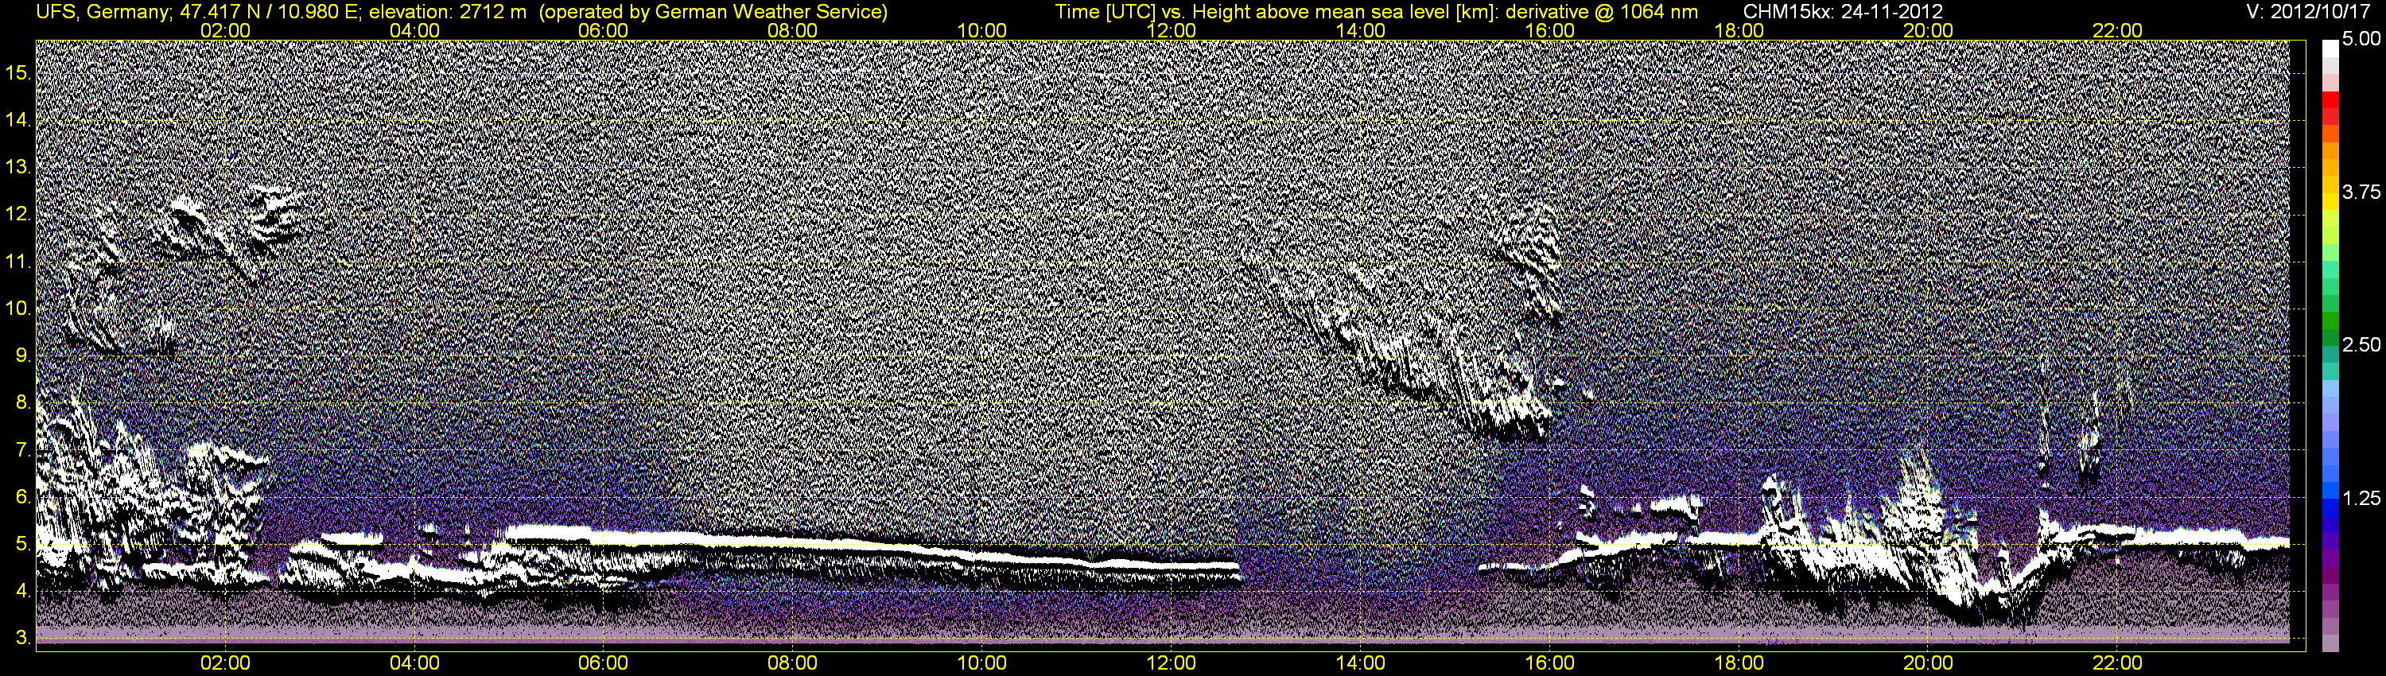Click the 16:00 label on the top time axis
Viewport: 2386px width, 676px height.
[1549, 30]
